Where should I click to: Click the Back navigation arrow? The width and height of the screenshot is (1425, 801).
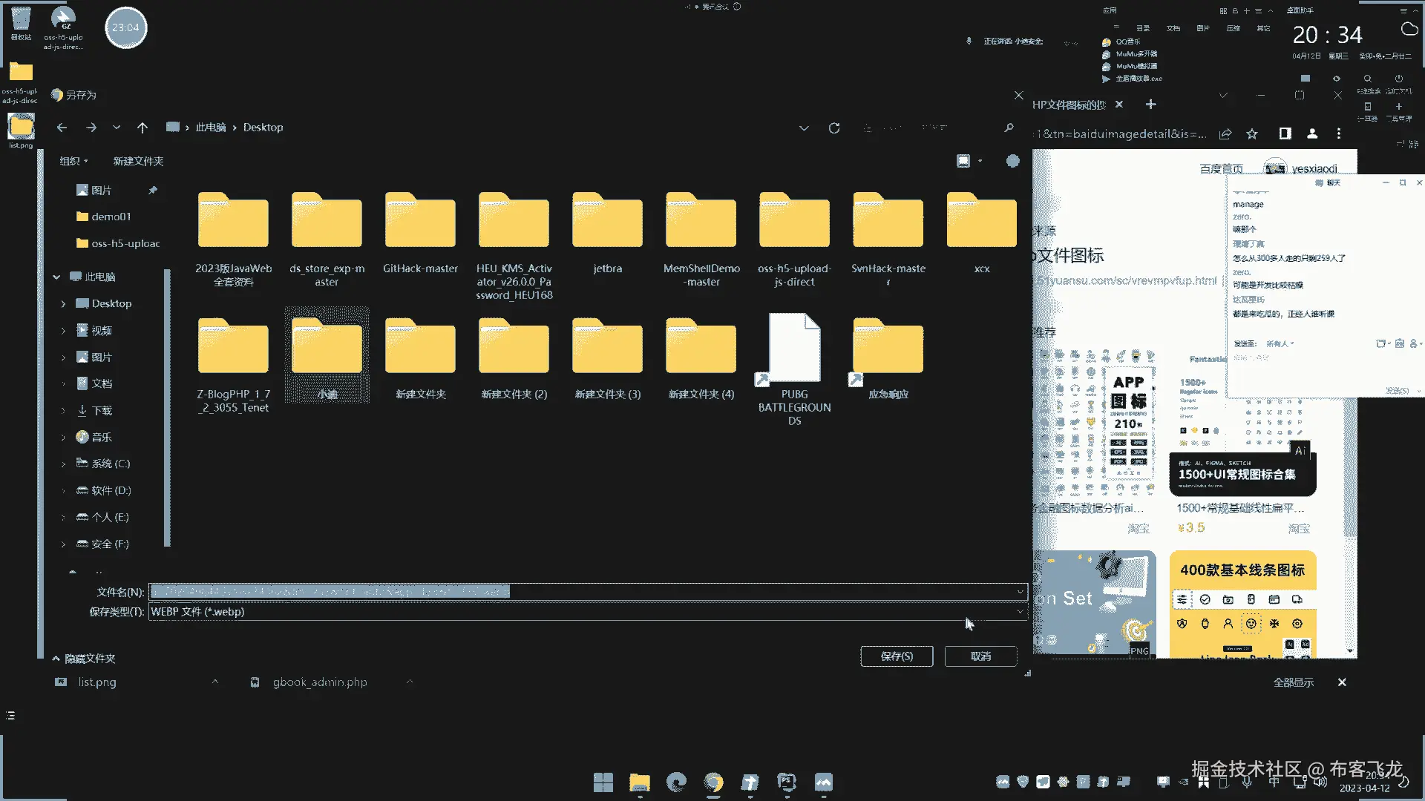click(x=62, y=128)
